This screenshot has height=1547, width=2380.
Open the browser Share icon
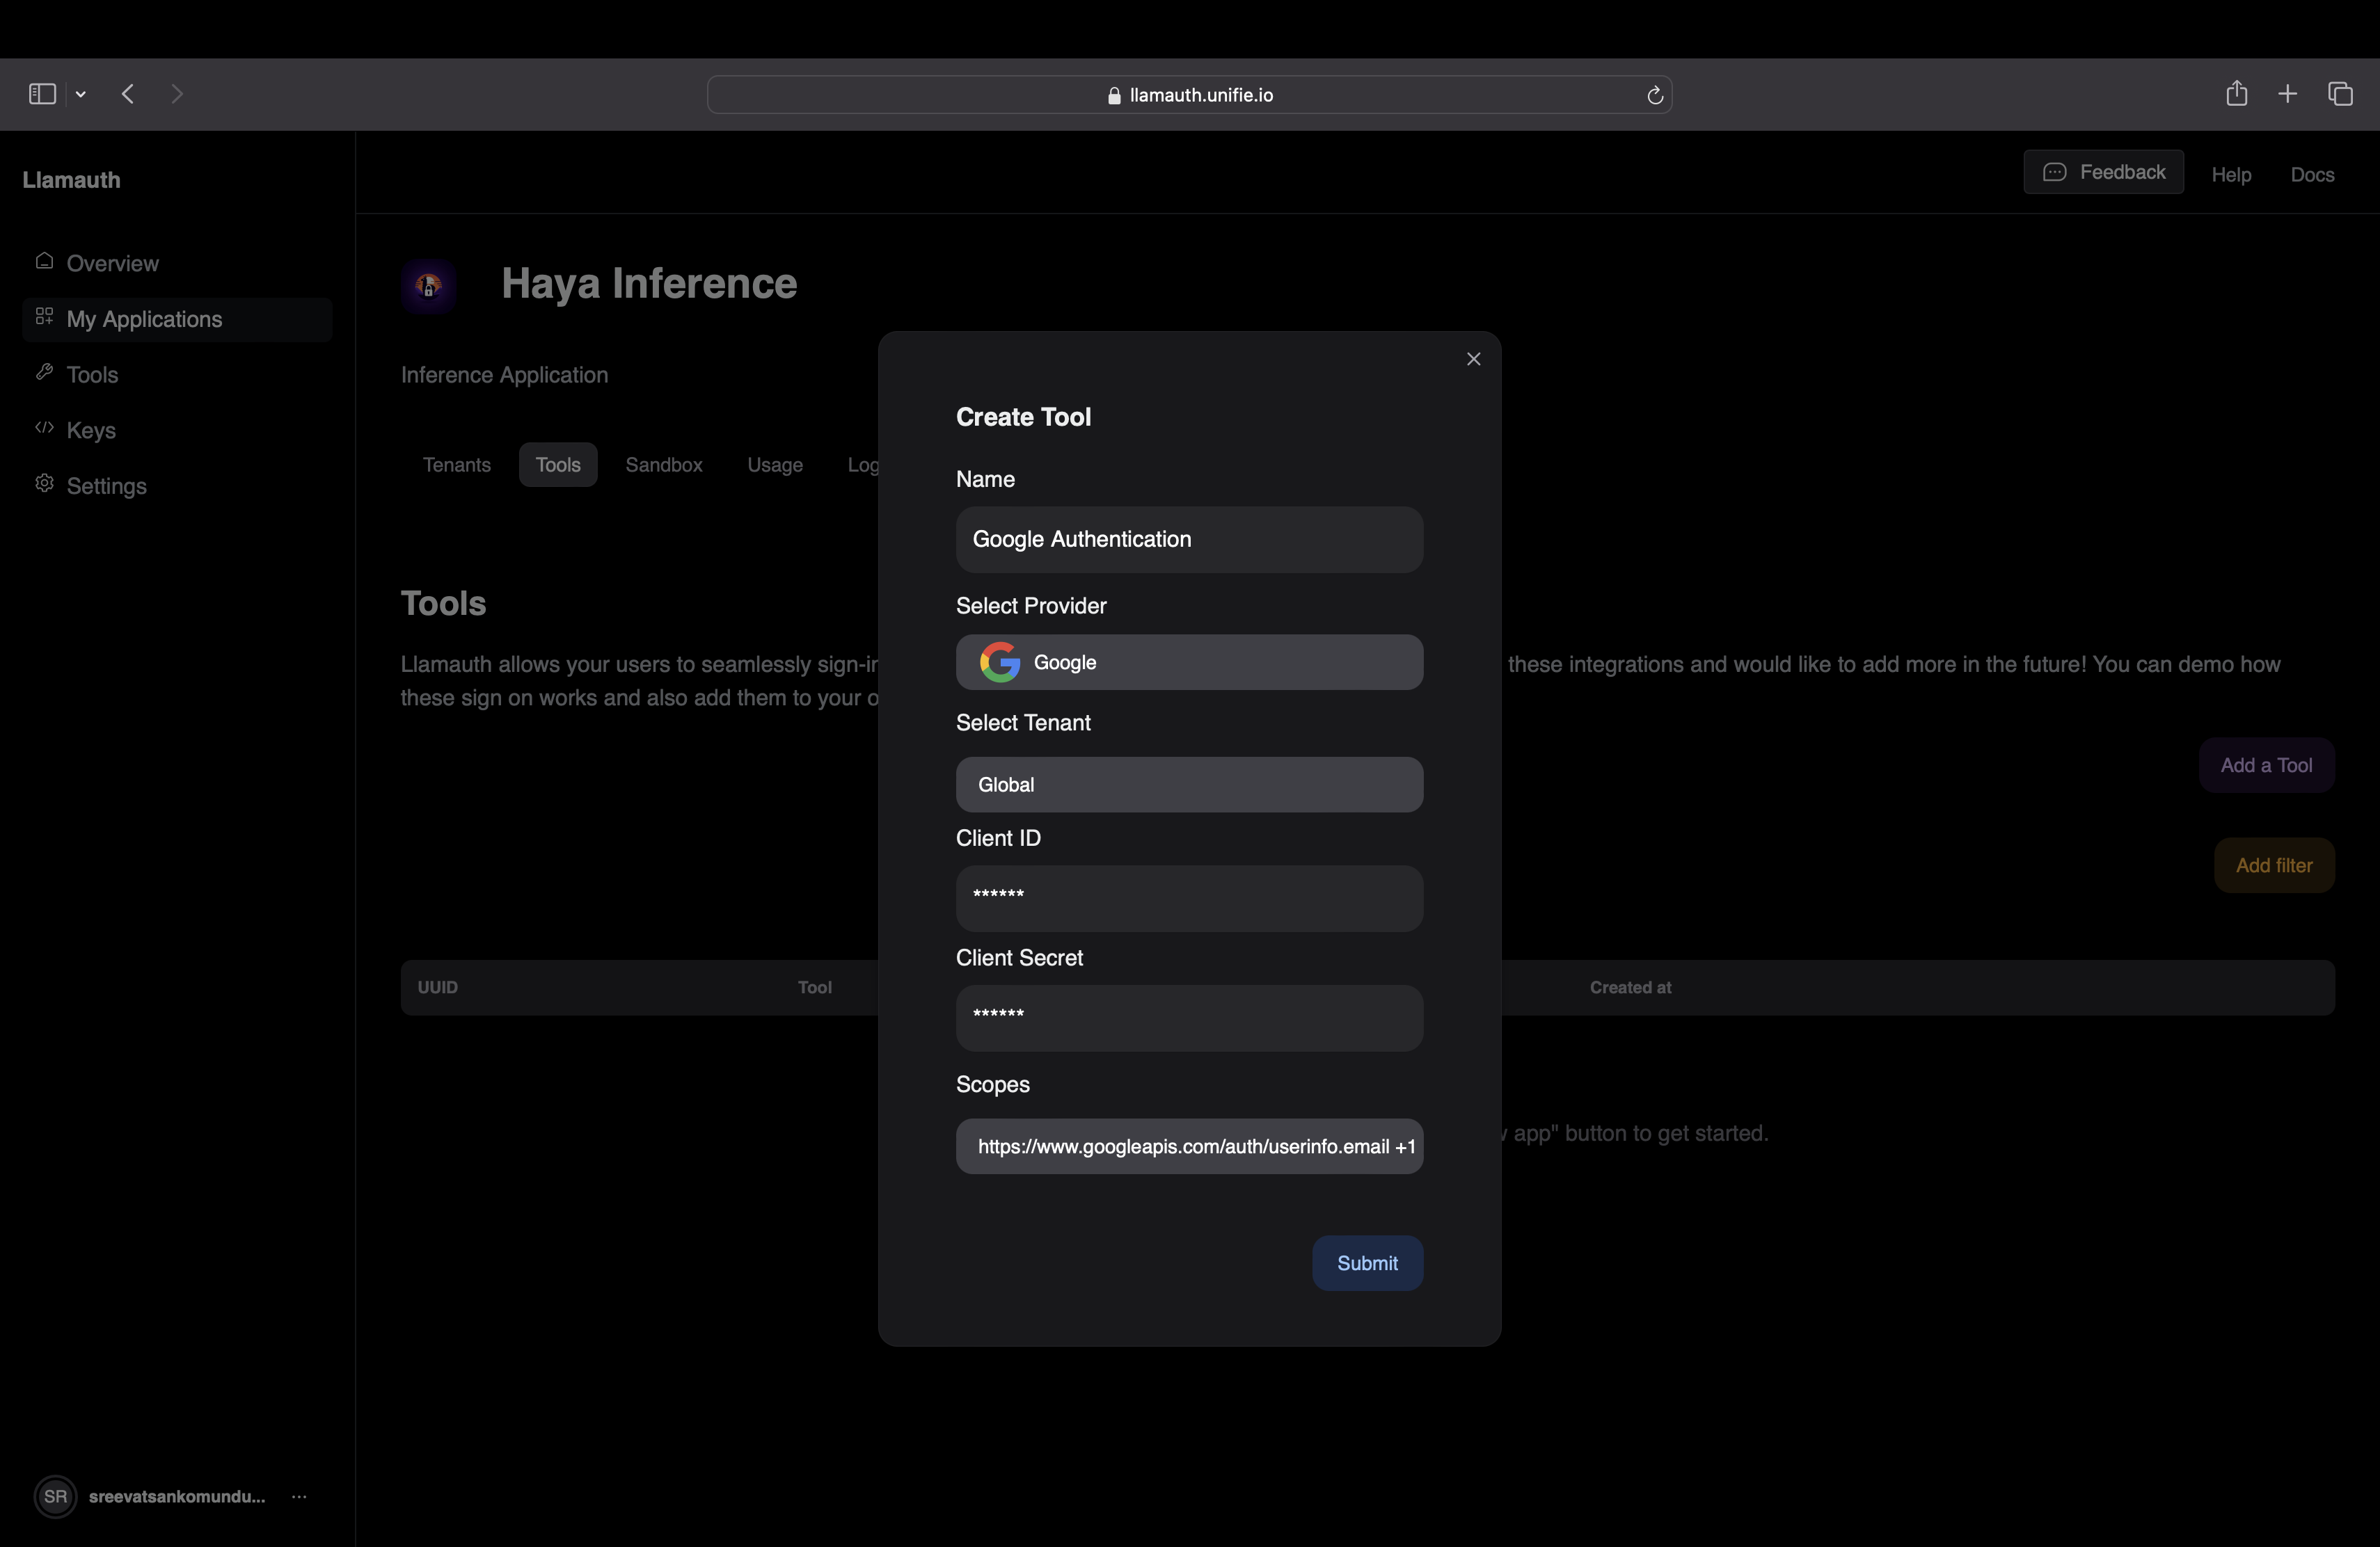[x=2236, y=93]
